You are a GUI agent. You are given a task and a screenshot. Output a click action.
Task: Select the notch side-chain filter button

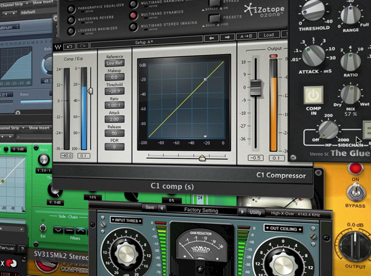tap(58, 230)
